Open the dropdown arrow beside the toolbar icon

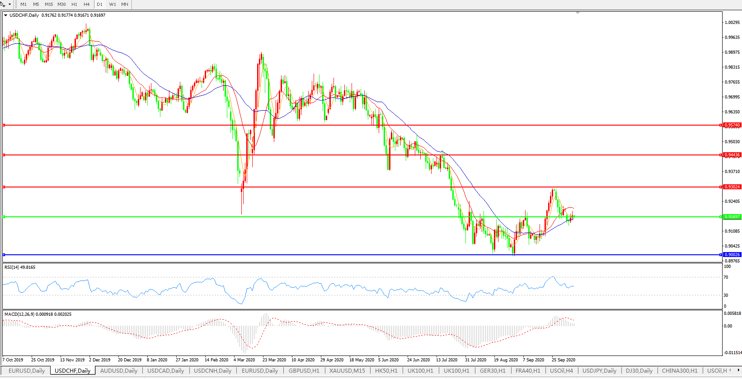pyautogui.click(x=9, y=5)
